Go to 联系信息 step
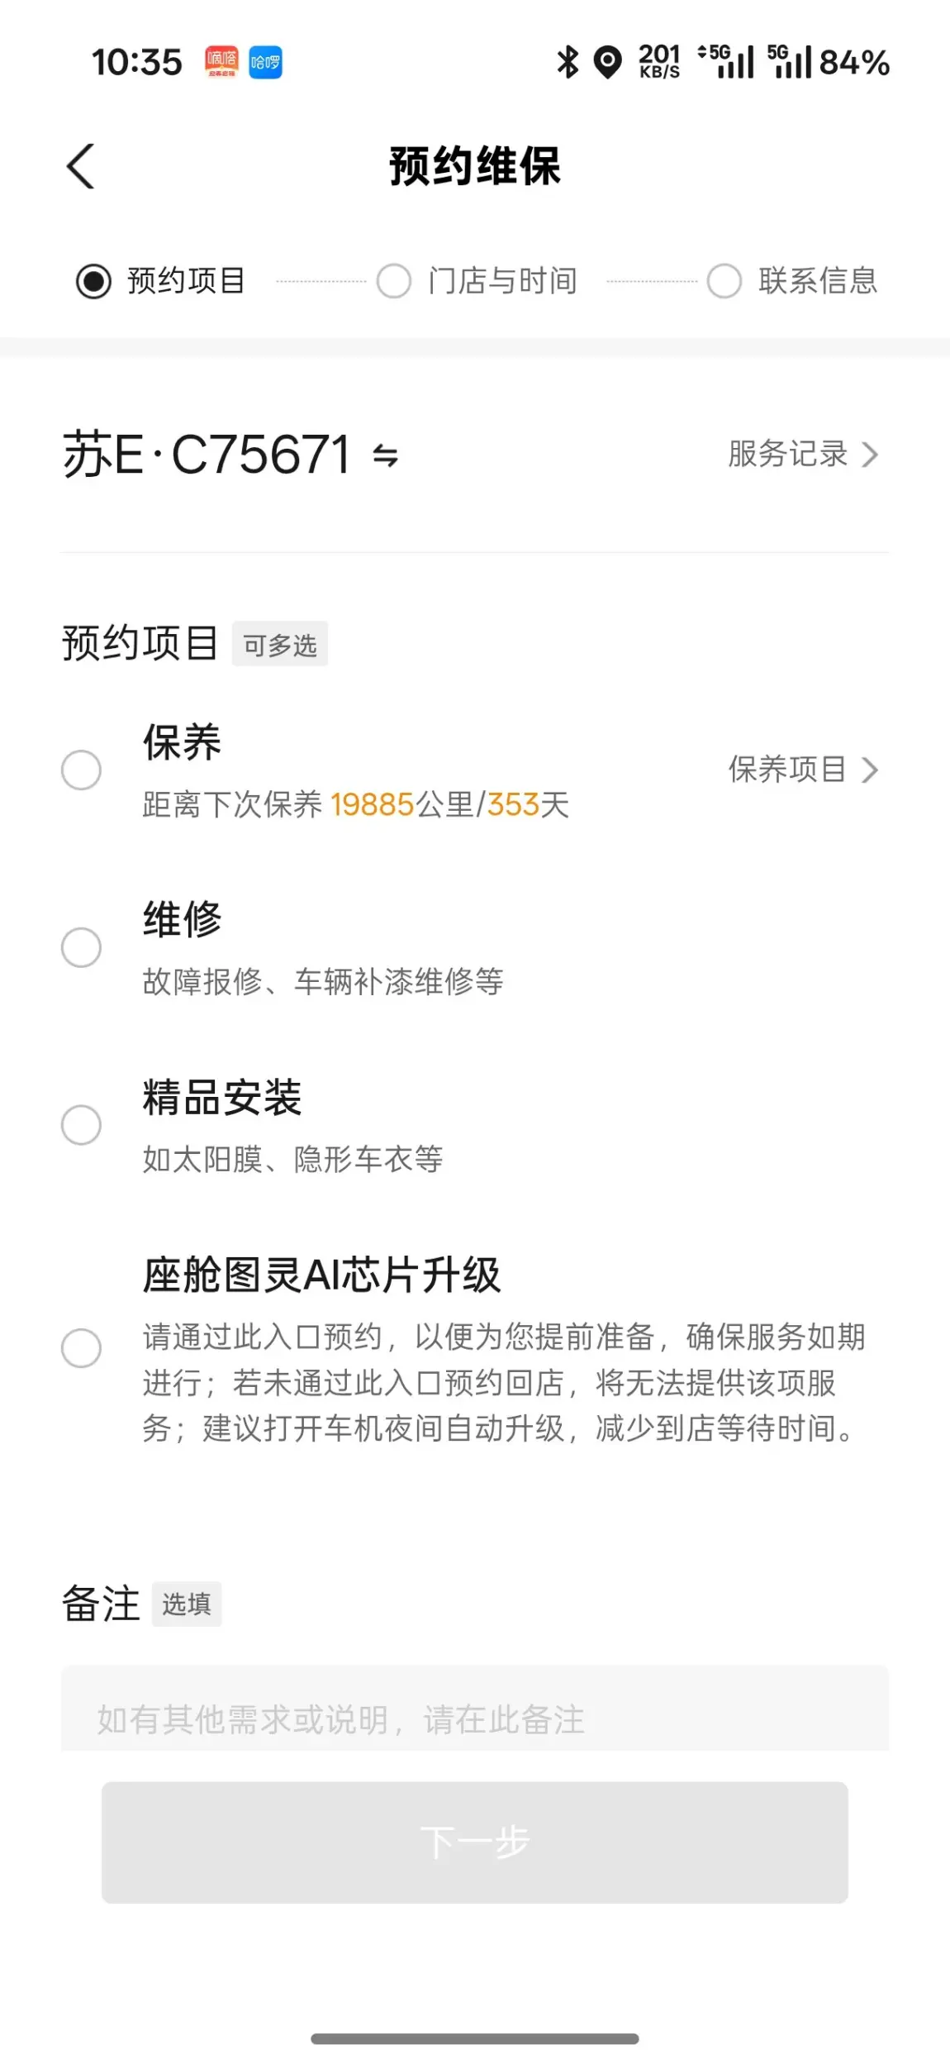Viewport: 950px width, 2064px height. [x=793, y=281]
